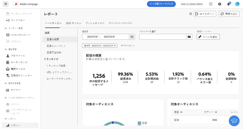This screenshot has width=243, height=129.
Task: Open the help question mark icon
Action: click(220, 4)
